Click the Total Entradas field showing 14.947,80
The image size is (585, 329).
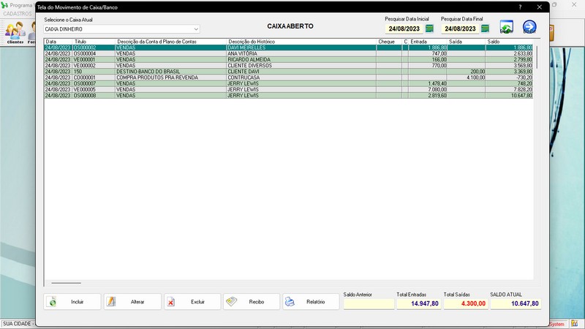click(419, 303)
